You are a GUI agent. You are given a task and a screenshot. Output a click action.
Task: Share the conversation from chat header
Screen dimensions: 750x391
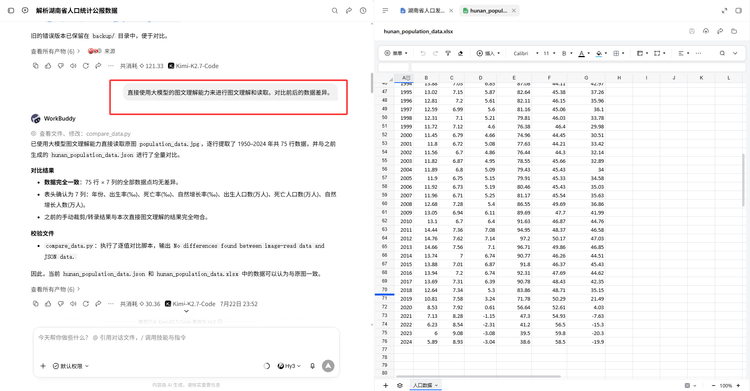(x=349, y=11)
